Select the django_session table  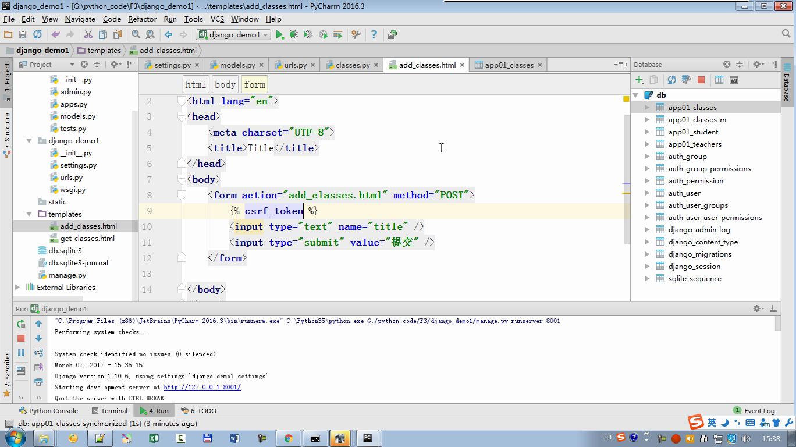click(694, 267)
